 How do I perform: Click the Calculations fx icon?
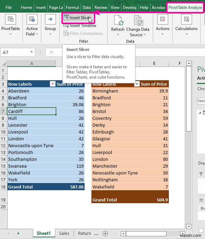187,19
